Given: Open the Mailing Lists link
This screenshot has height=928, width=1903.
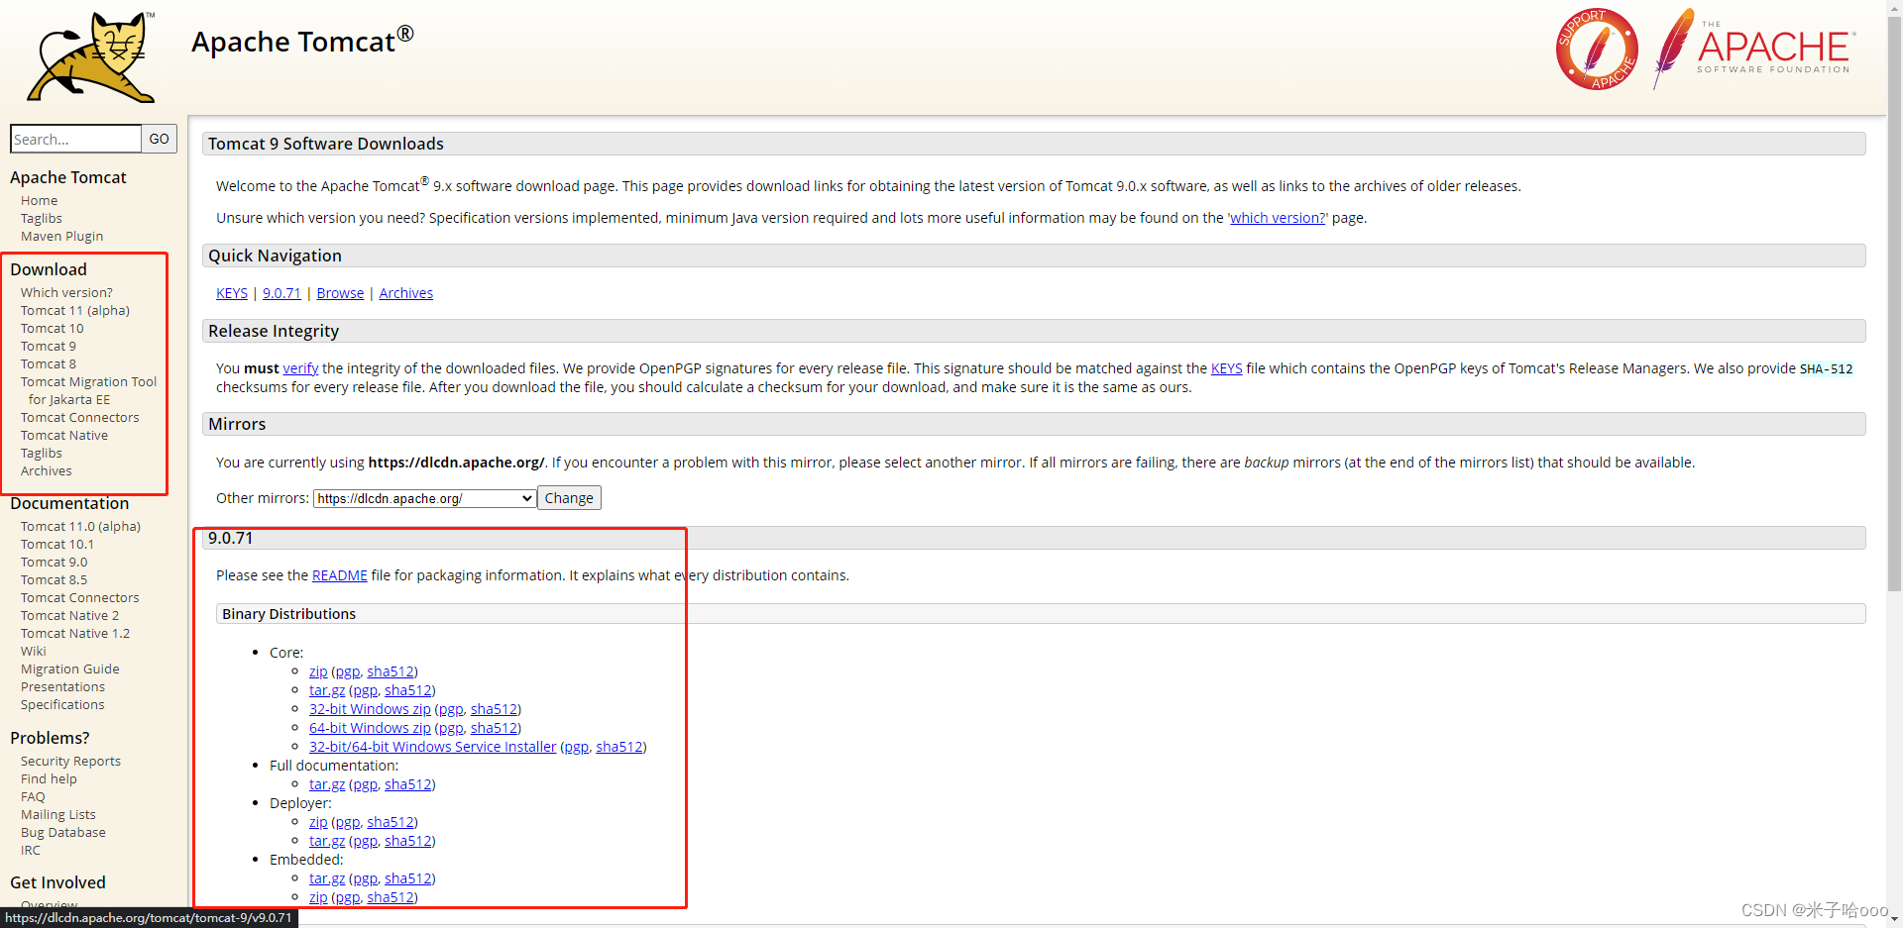Looking at the screenshot, I should 58,814.
